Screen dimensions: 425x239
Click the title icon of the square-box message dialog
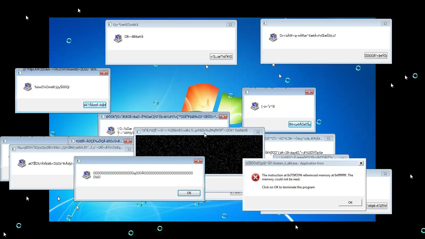pyautogui.click(x=78, y=161)
